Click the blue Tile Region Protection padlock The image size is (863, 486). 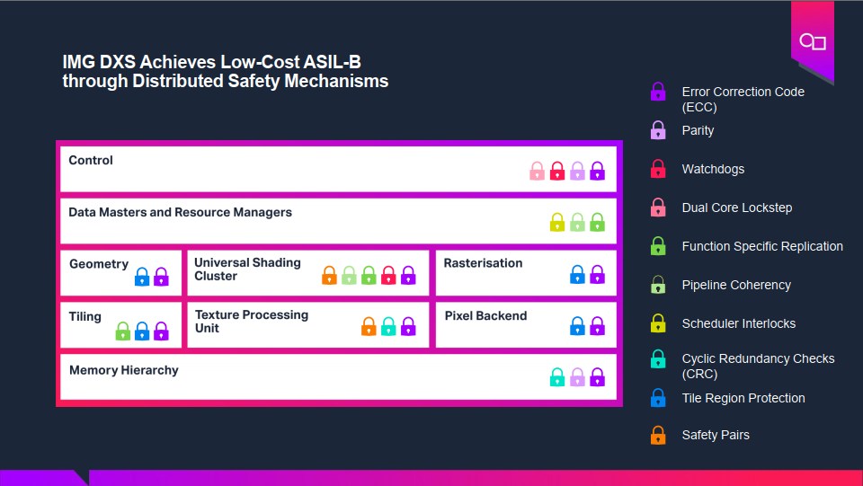point(658,398)
